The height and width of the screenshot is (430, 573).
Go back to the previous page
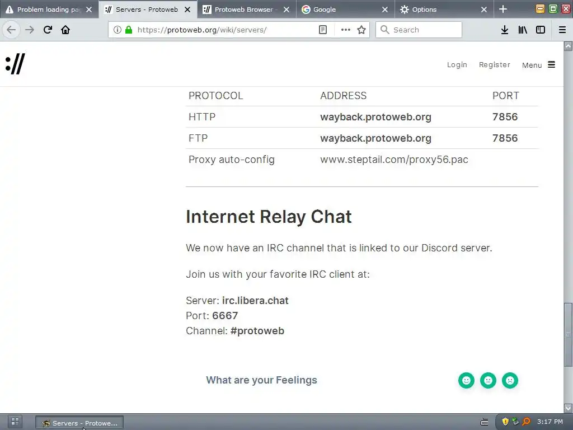click(11, 30)
